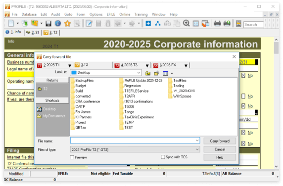Select the T2AFR folder
The image size is (283, 186).
pyautogui.click(x=127, y=96)
